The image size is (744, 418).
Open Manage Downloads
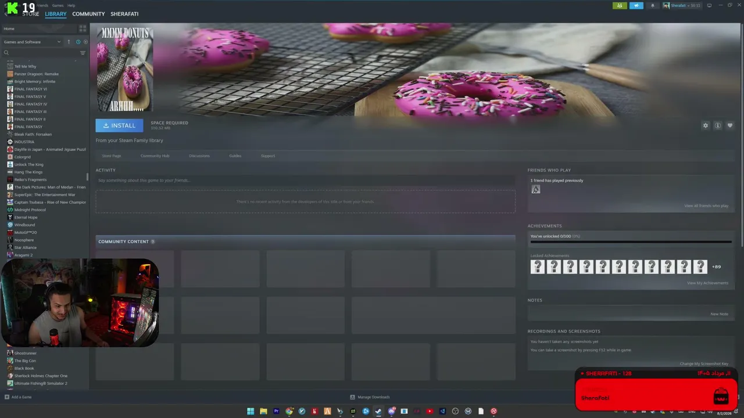[x=370, y=397]
